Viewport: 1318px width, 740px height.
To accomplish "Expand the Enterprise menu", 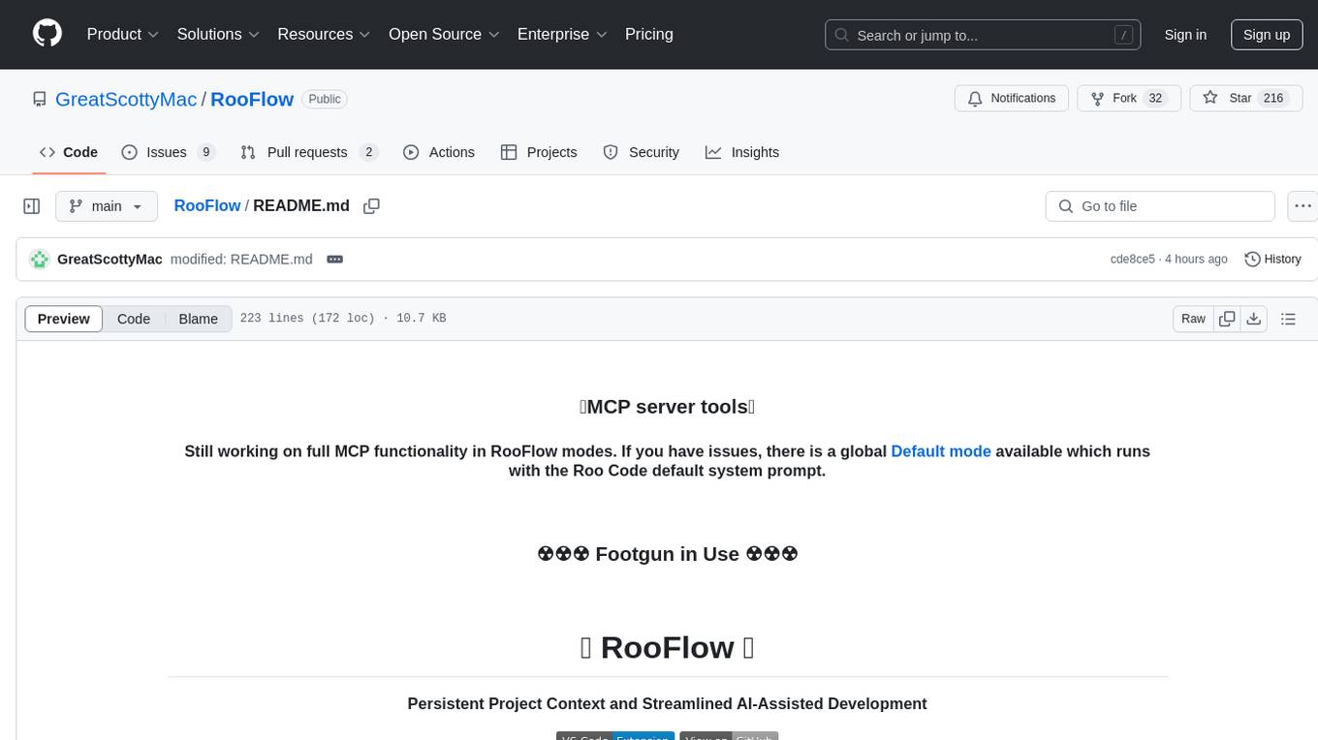I will (562, 34).
